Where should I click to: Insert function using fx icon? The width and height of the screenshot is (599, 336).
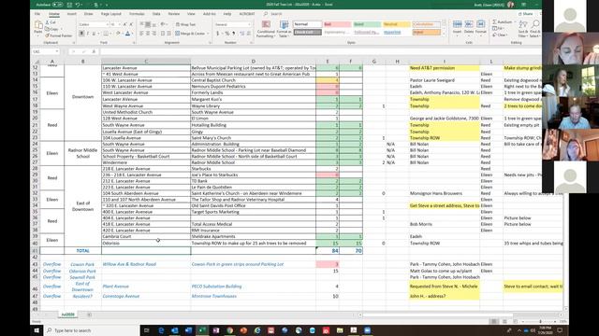(94, 51)
